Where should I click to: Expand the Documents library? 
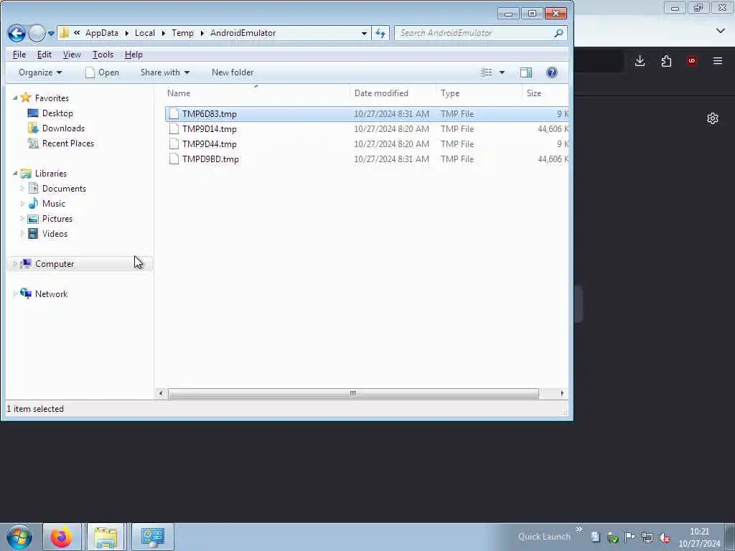tap(22, 189)
